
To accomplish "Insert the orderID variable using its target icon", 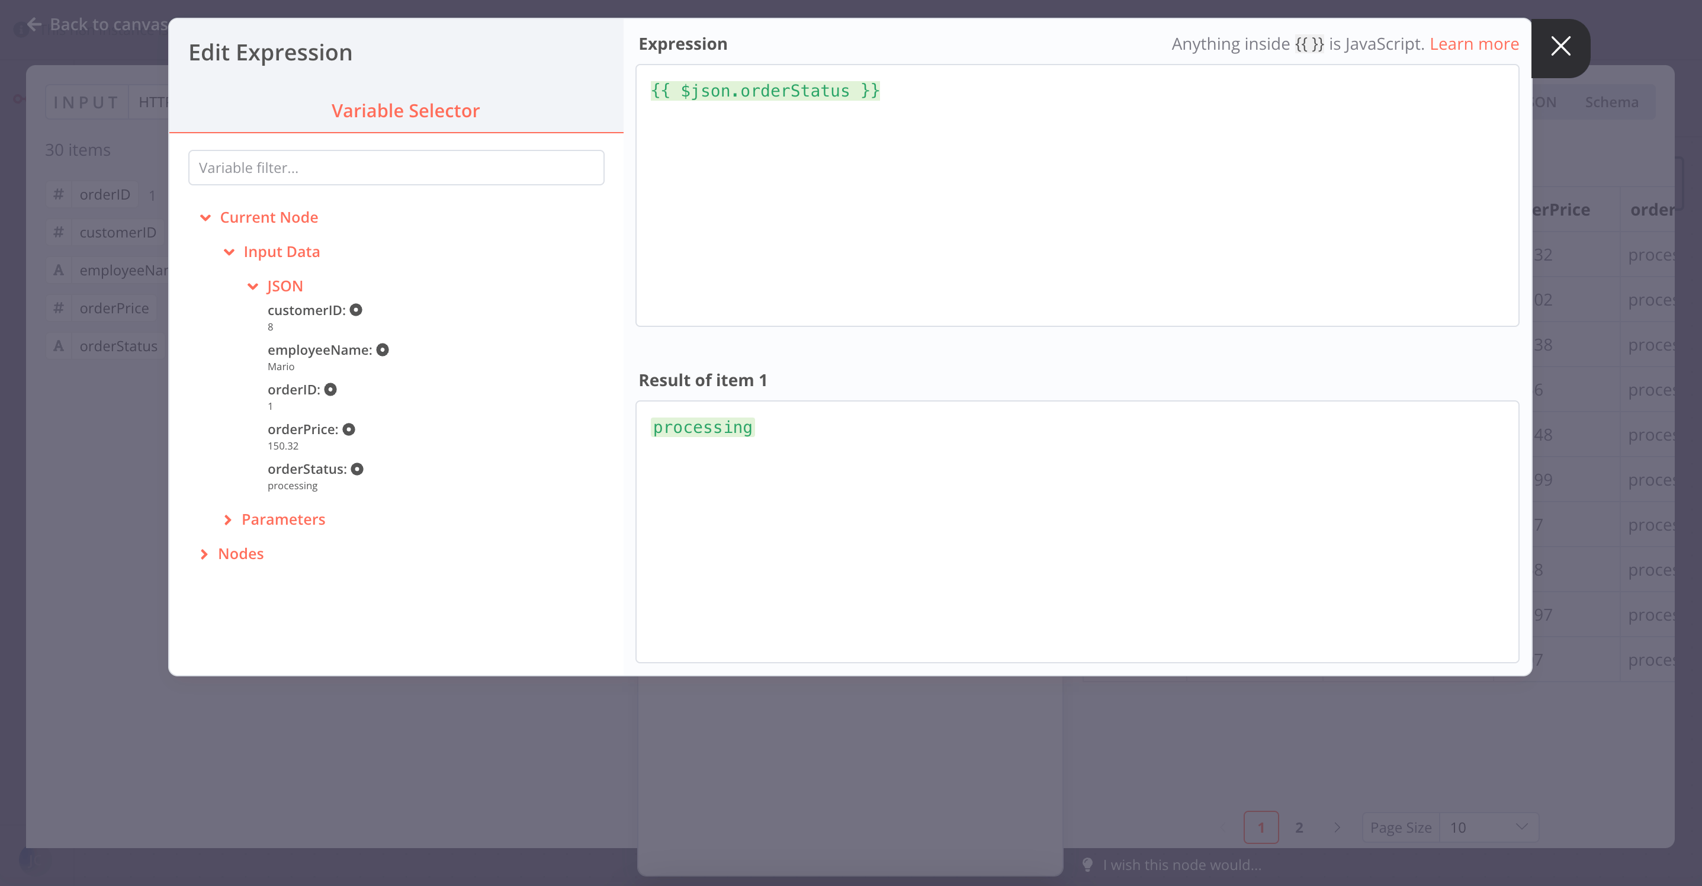I will [x=331, y=389].
